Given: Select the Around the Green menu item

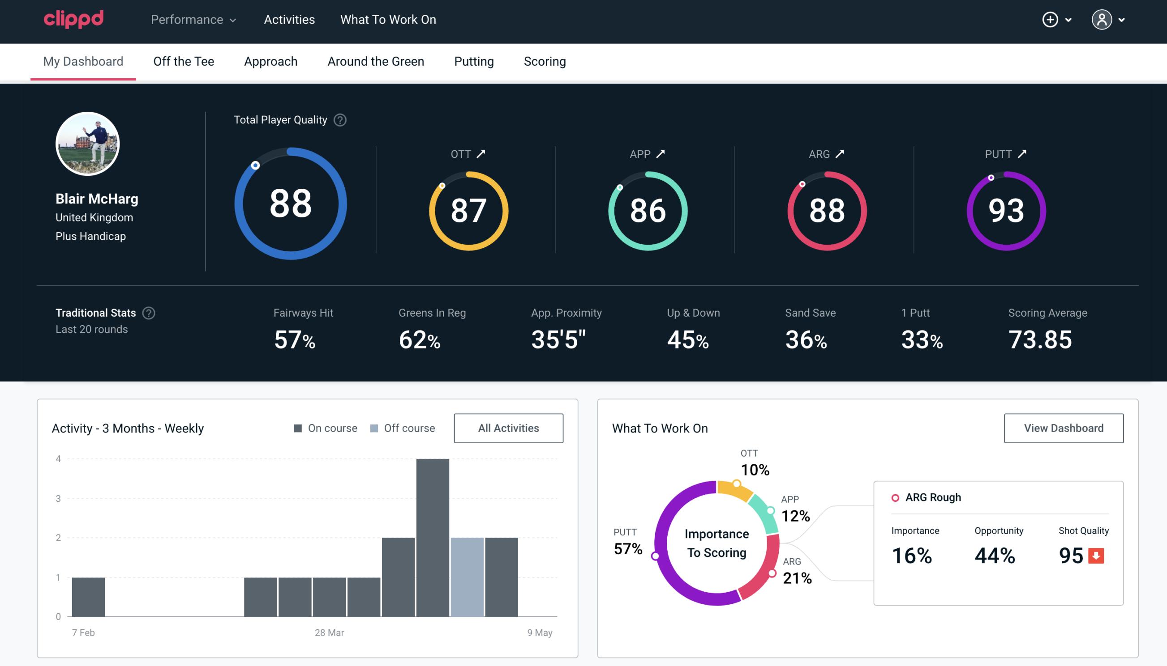Looking at the screenshot, I should pyautogui.click(x=375, y=61).
